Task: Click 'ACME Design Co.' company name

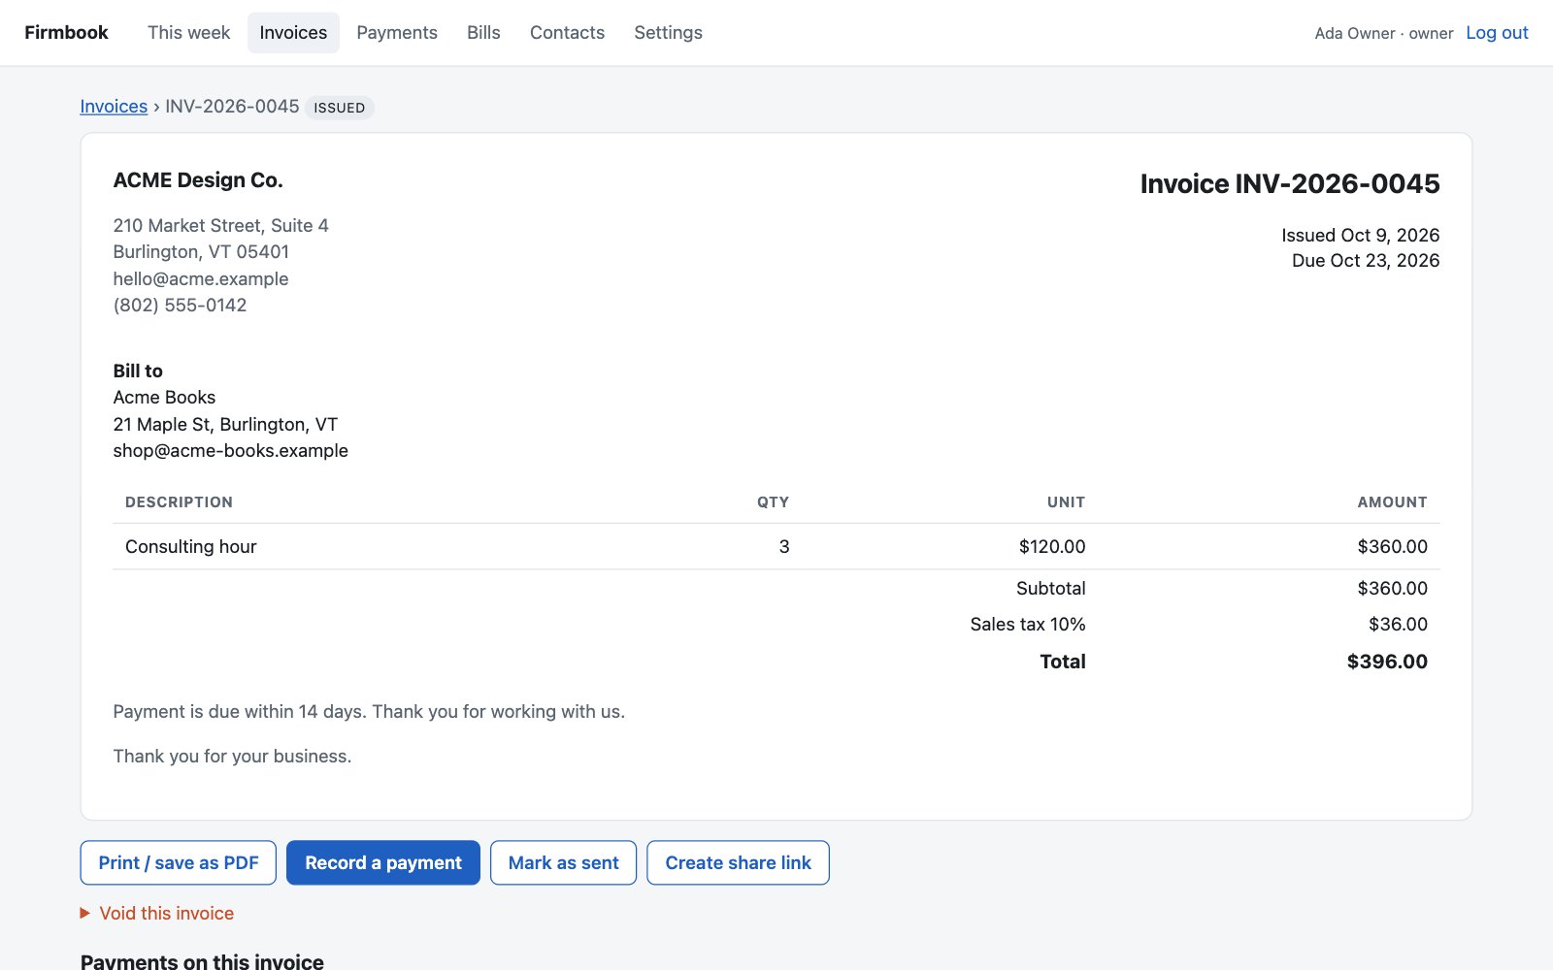Action: (198, 179)
